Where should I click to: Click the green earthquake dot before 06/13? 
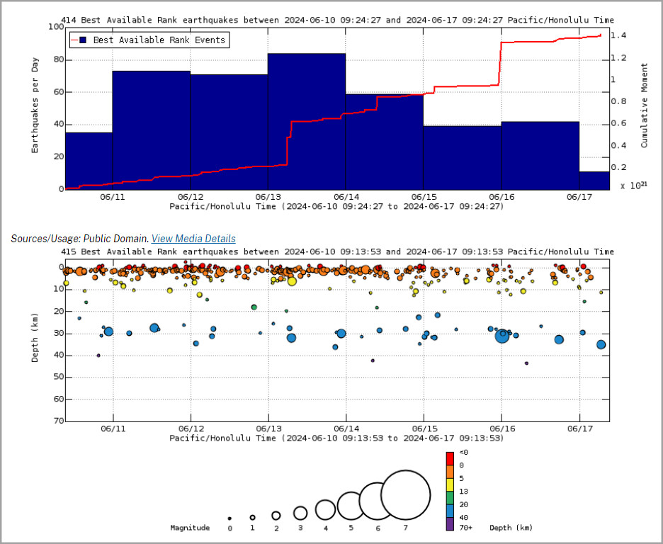pyautogui.click(x=254, y=307)
